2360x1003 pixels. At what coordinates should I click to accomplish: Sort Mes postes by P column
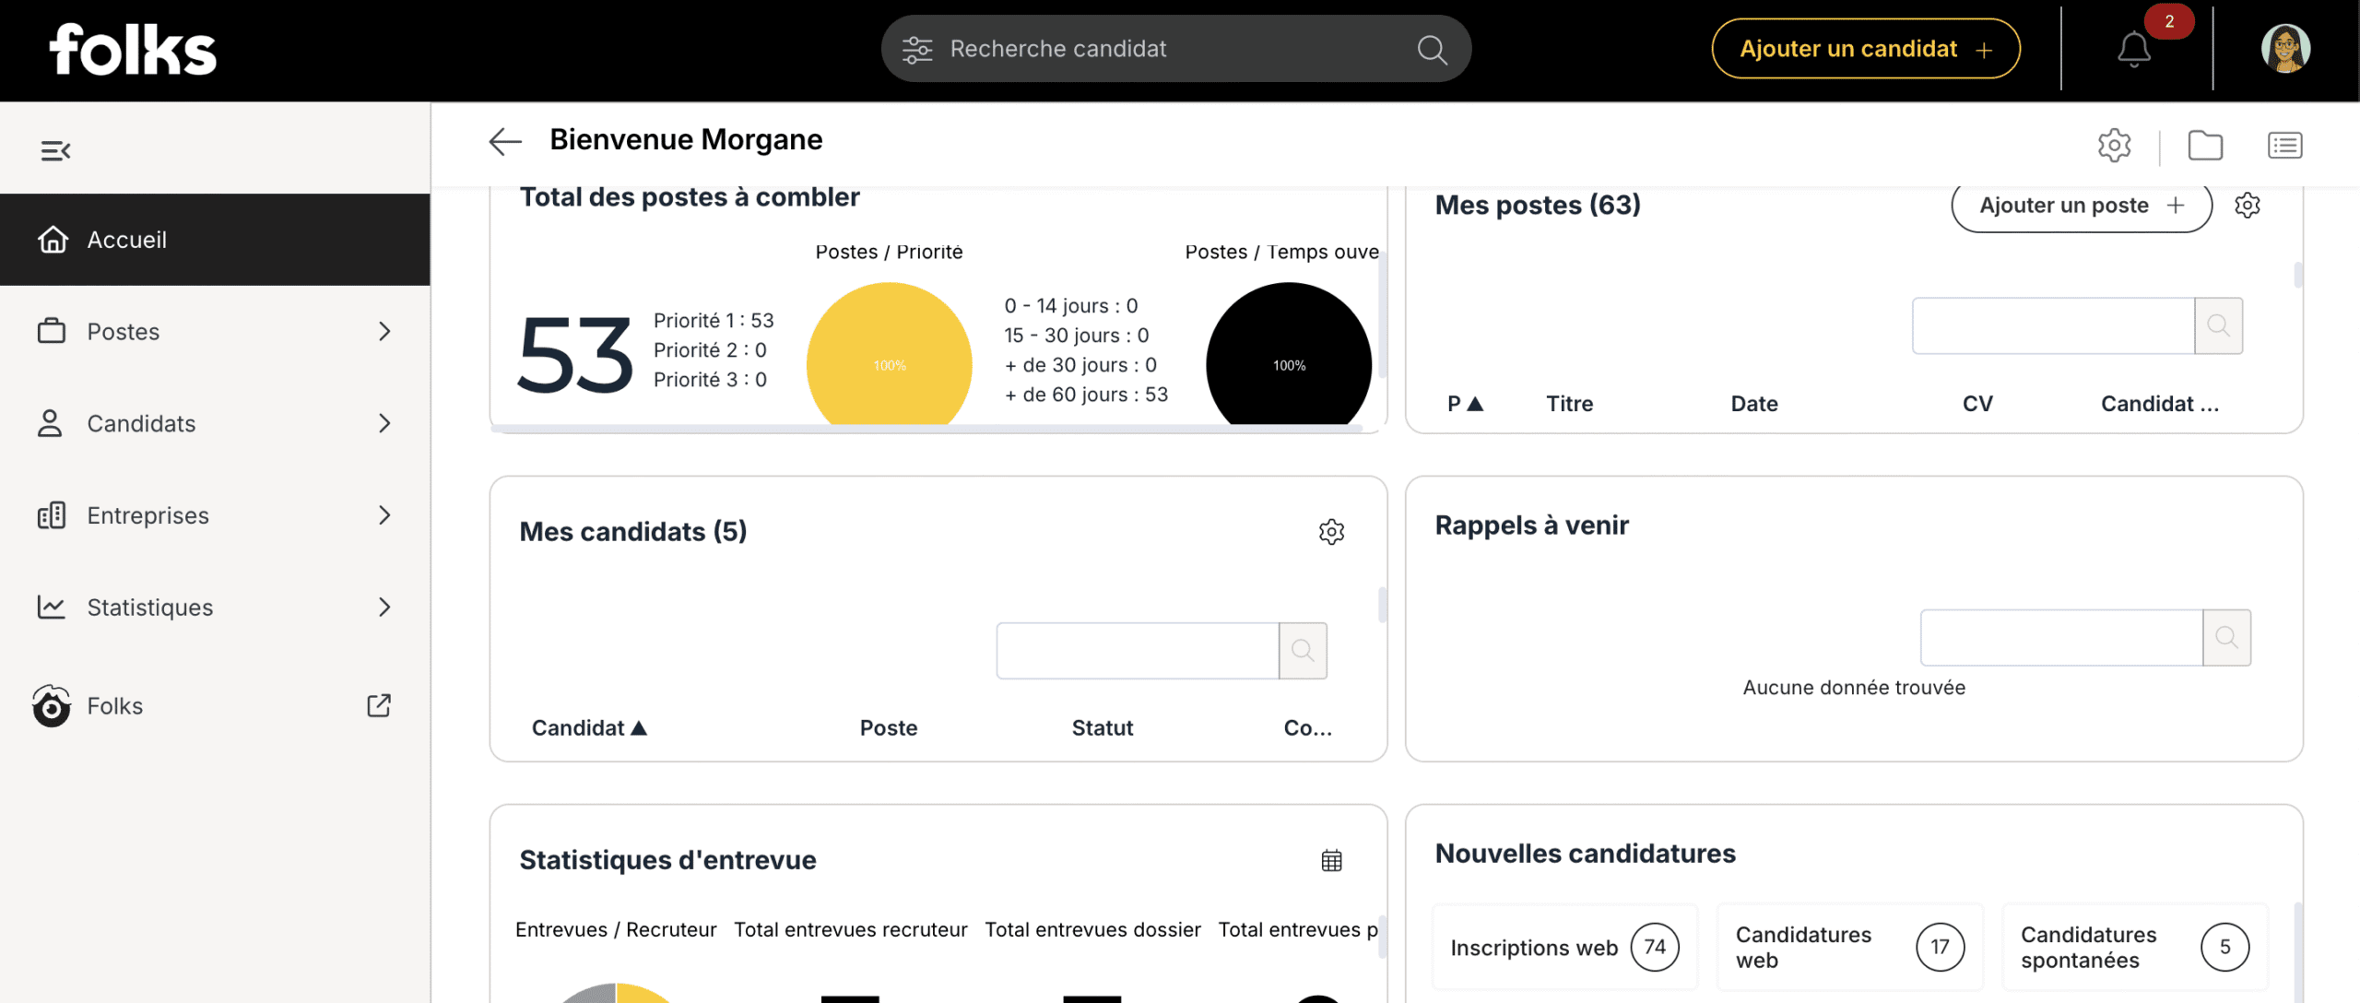[1465, 404]
